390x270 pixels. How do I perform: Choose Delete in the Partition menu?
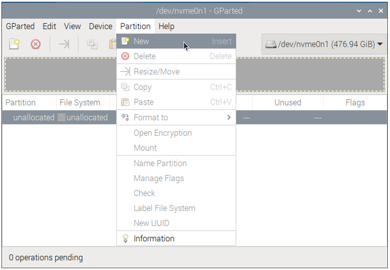pyautogui.click(x=176, y=56)
